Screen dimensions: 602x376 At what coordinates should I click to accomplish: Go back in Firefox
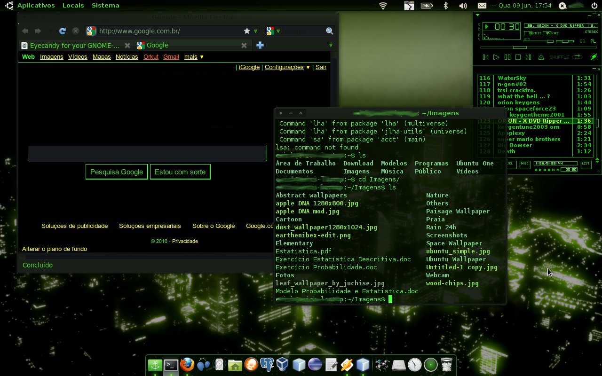[25, 31]
